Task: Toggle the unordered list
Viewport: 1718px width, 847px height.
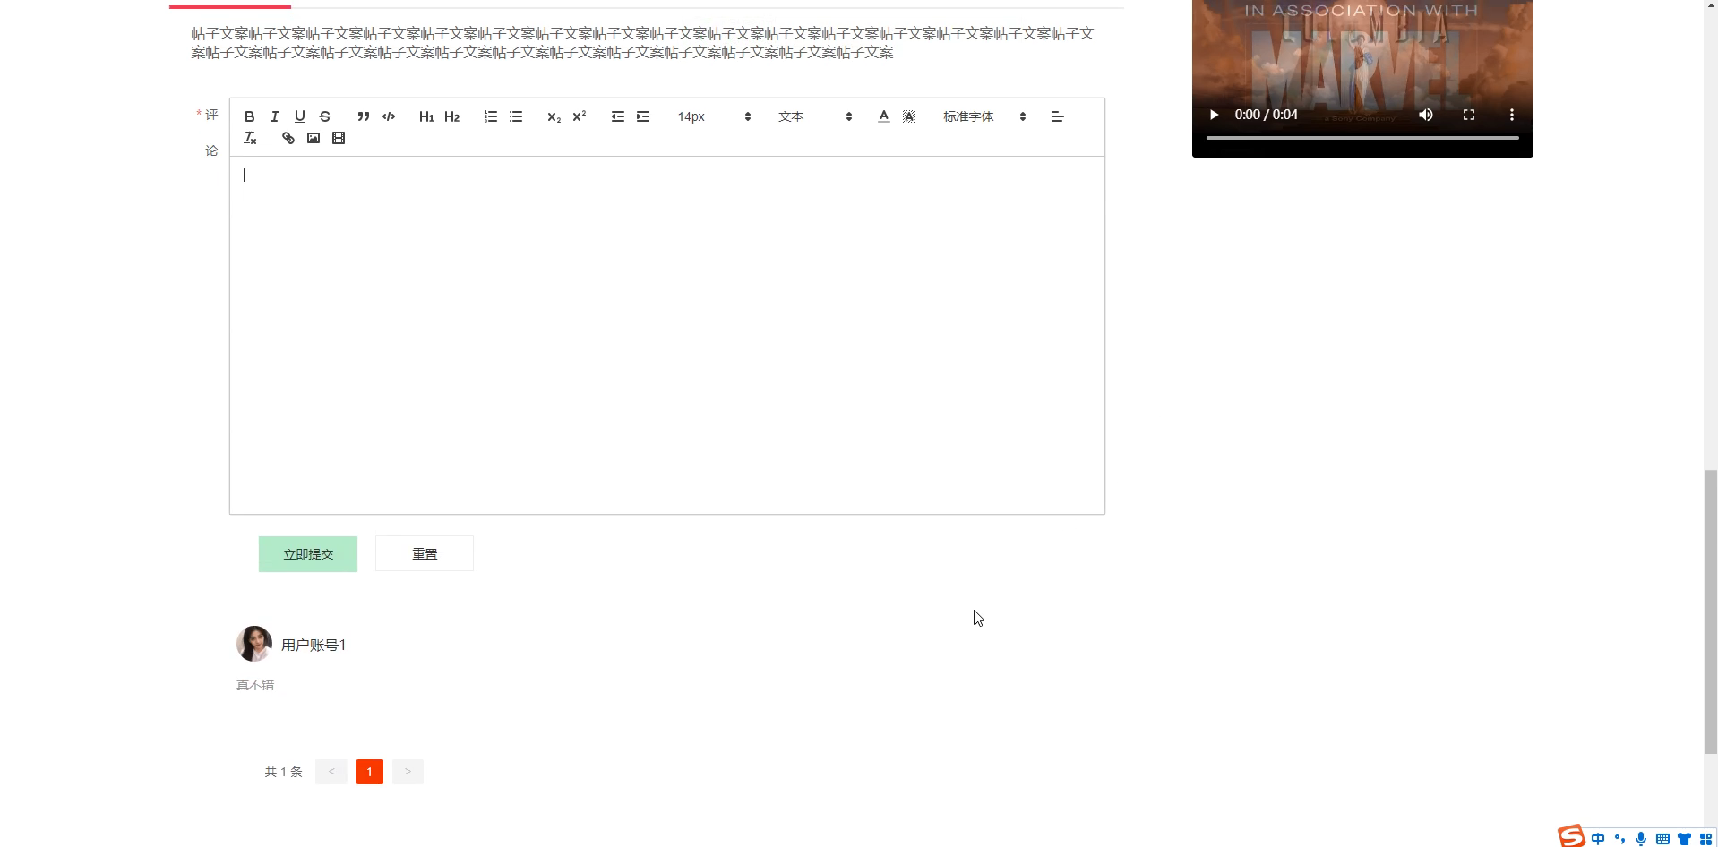Action: pyautogui.click(x=515, y=116)
